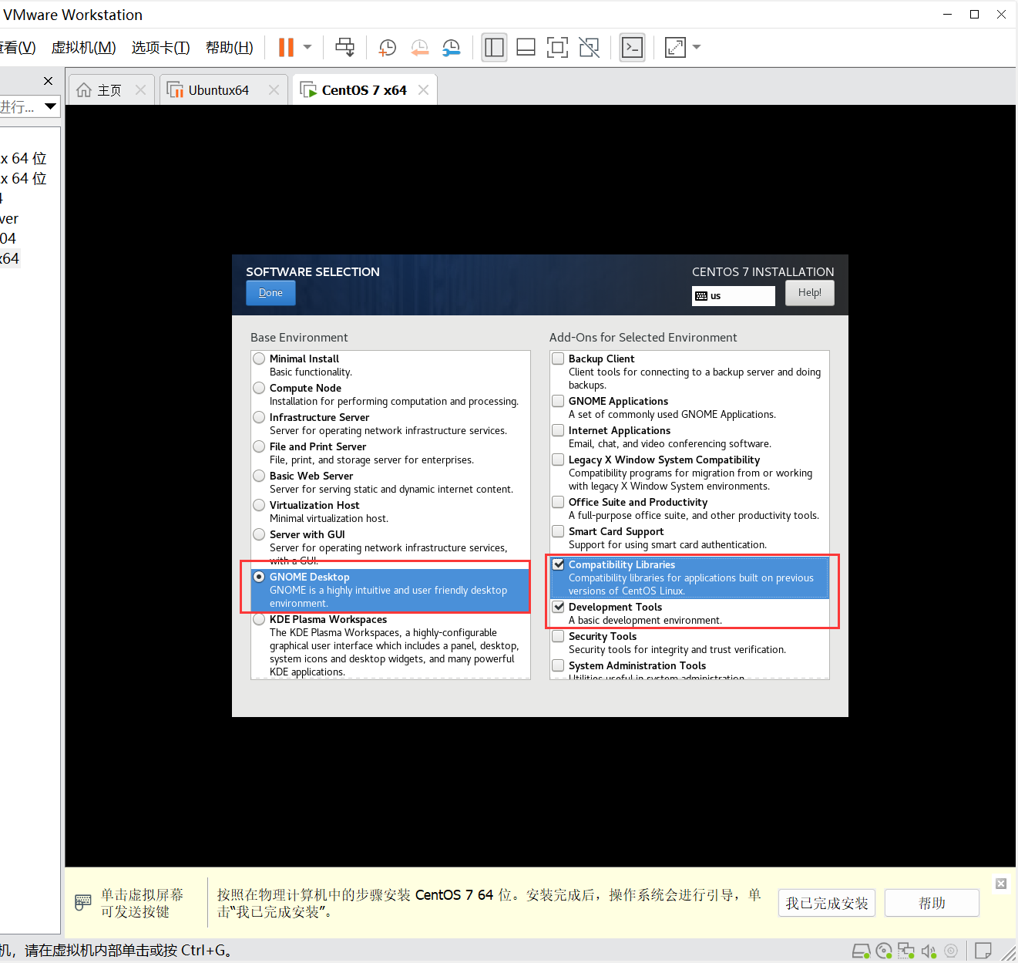
Task: Click the hard disk status icon
Action: point(862,951)
